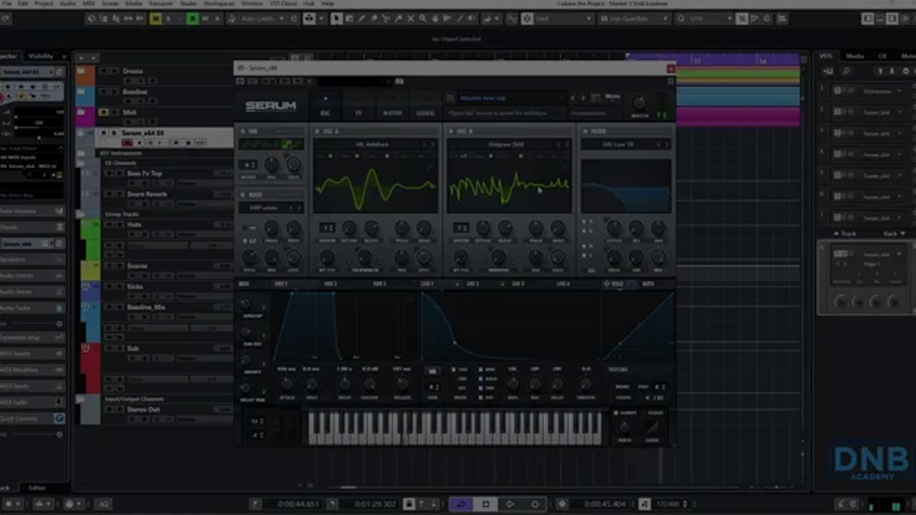The image size is (916, 515).
Task: Click the global Mute M toolbar button
Action: pos(155,19)
